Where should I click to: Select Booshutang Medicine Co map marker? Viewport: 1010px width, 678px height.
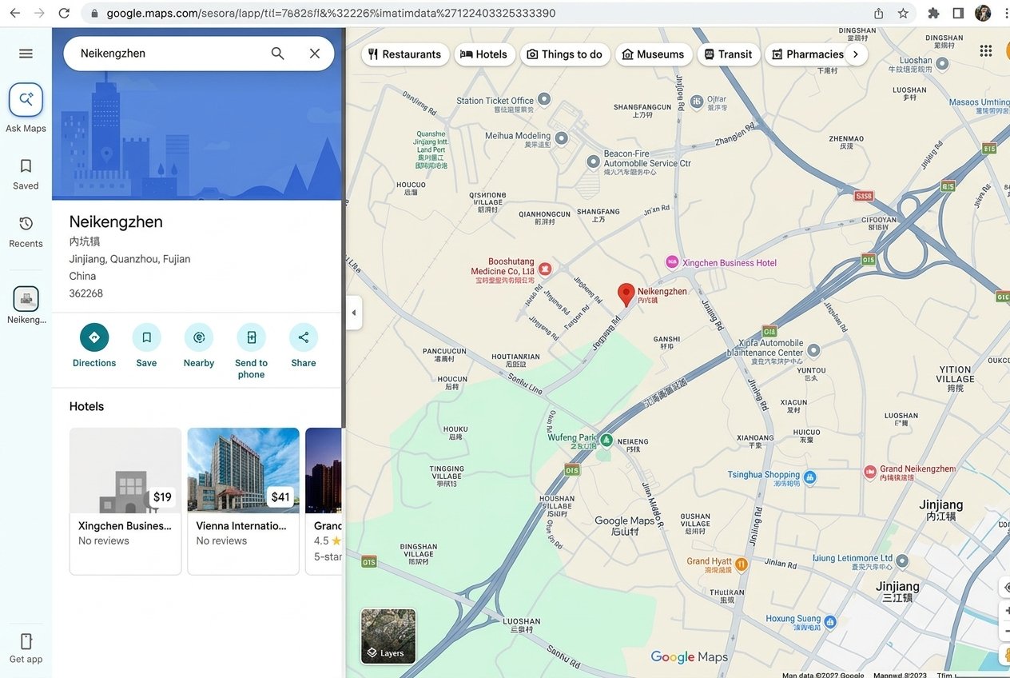coord(545,269)
